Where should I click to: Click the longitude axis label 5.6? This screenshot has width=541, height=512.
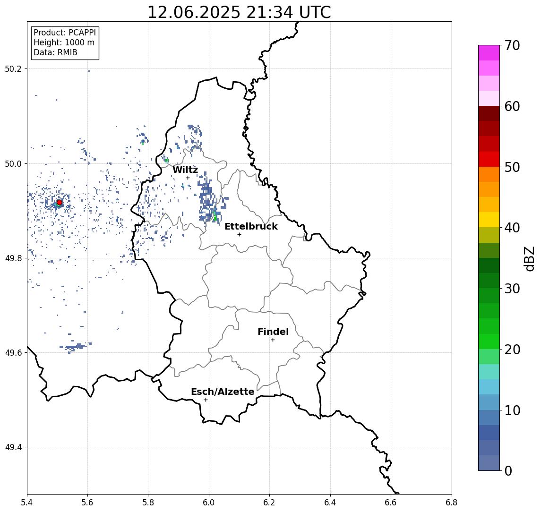coord(87,503)
